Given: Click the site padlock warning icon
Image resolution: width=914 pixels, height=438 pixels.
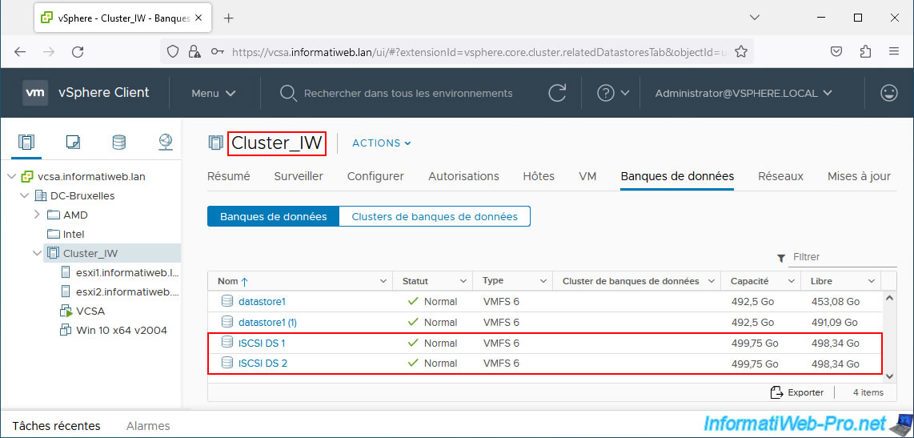Looking at the screenshot, I should click(x=194, y=52).
